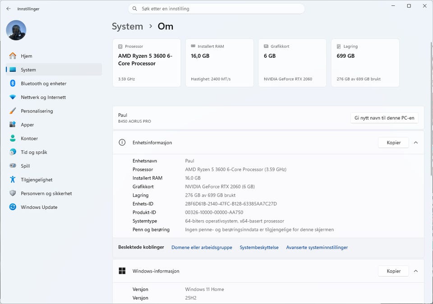
Task: Click the Grafikkort card icon
Action: click(266, 46)
